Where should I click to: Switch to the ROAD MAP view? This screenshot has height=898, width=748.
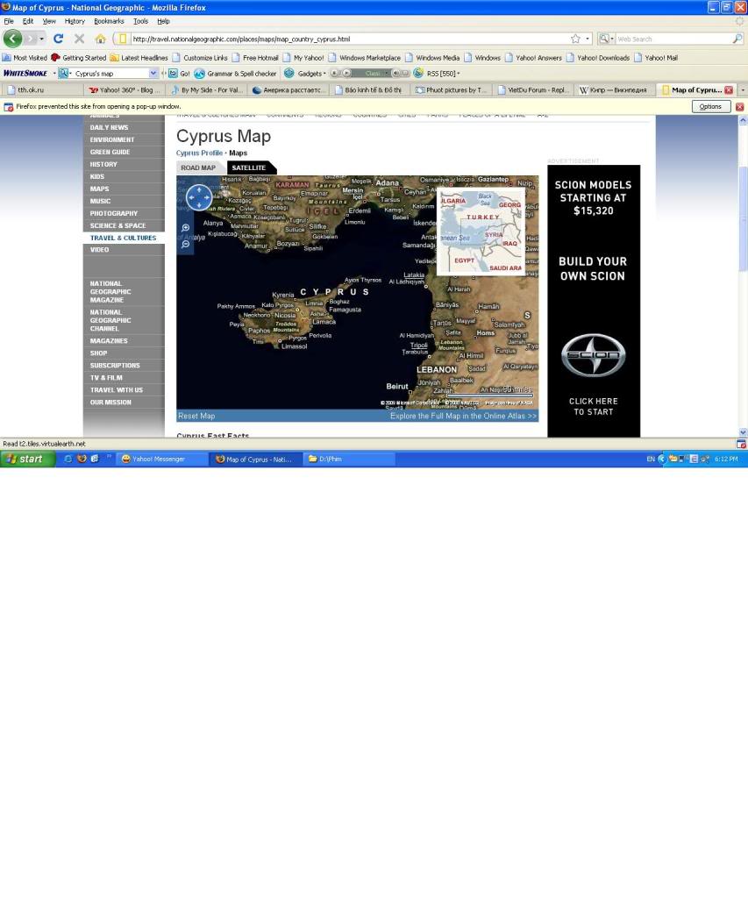tap(198, 167)
